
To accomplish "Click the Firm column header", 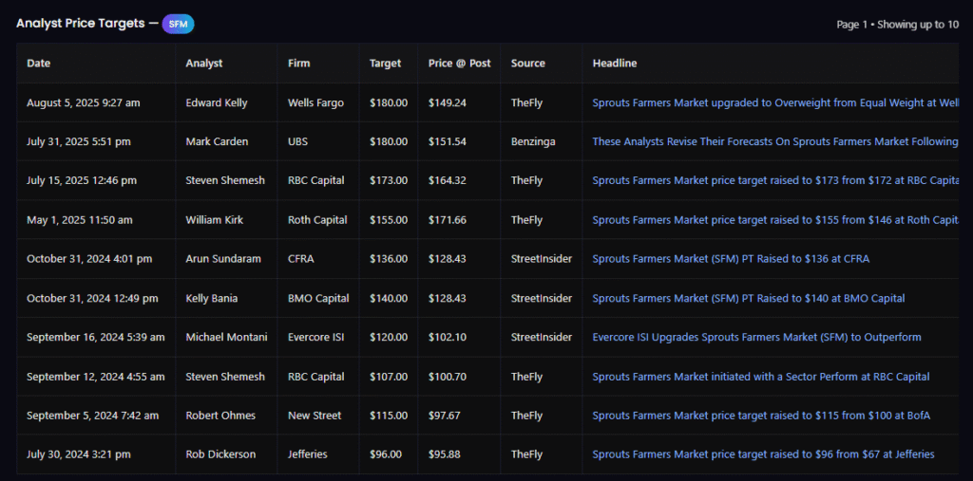I will coord(299,64).
